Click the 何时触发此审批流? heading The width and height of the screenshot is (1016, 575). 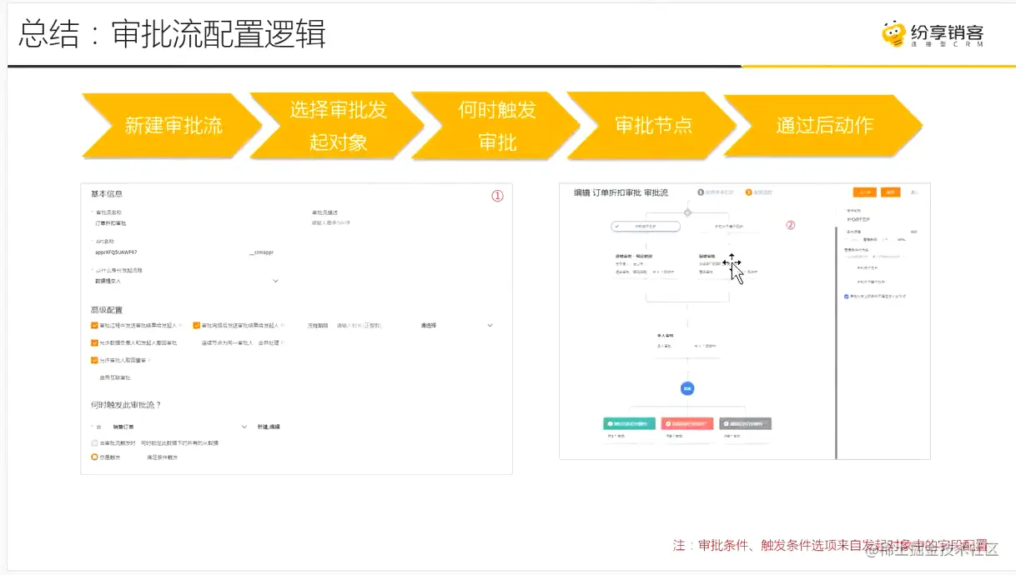126,405
